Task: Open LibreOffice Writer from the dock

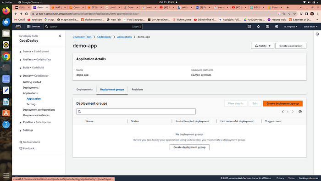Action: tap(6, 102)
